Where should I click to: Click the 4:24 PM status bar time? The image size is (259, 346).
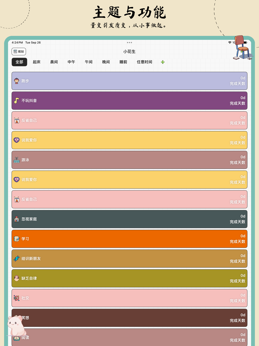pyautogui.click(x=17, y=43)
